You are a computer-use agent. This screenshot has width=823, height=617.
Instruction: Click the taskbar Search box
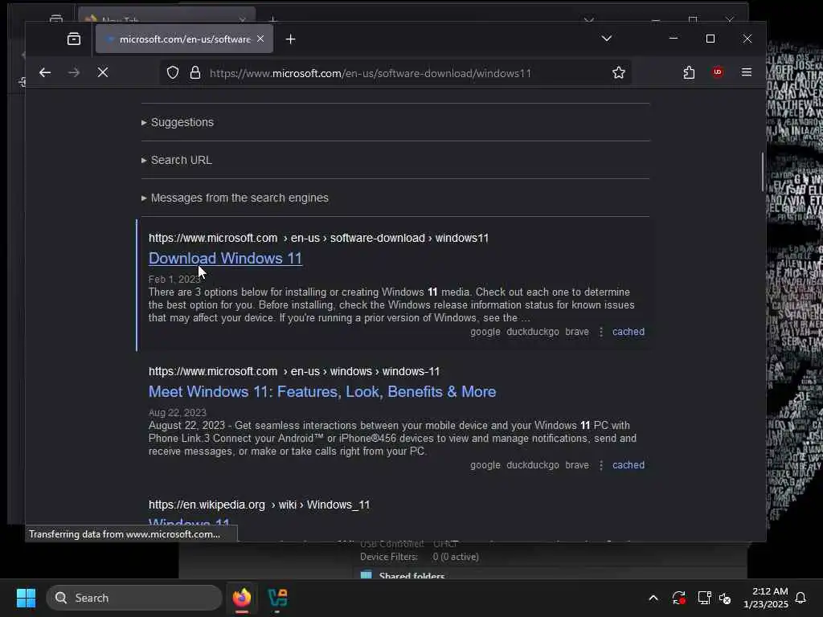pos(134,598)
